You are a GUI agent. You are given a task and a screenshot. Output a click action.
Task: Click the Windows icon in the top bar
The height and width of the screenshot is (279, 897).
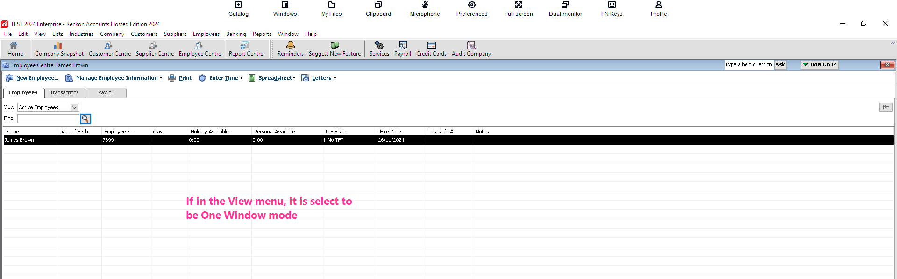pos(285,9)
